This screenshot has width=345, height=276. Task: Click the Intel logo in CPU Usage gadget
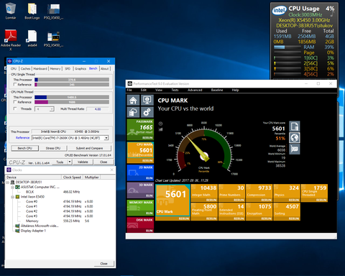[x=280, y=10]
